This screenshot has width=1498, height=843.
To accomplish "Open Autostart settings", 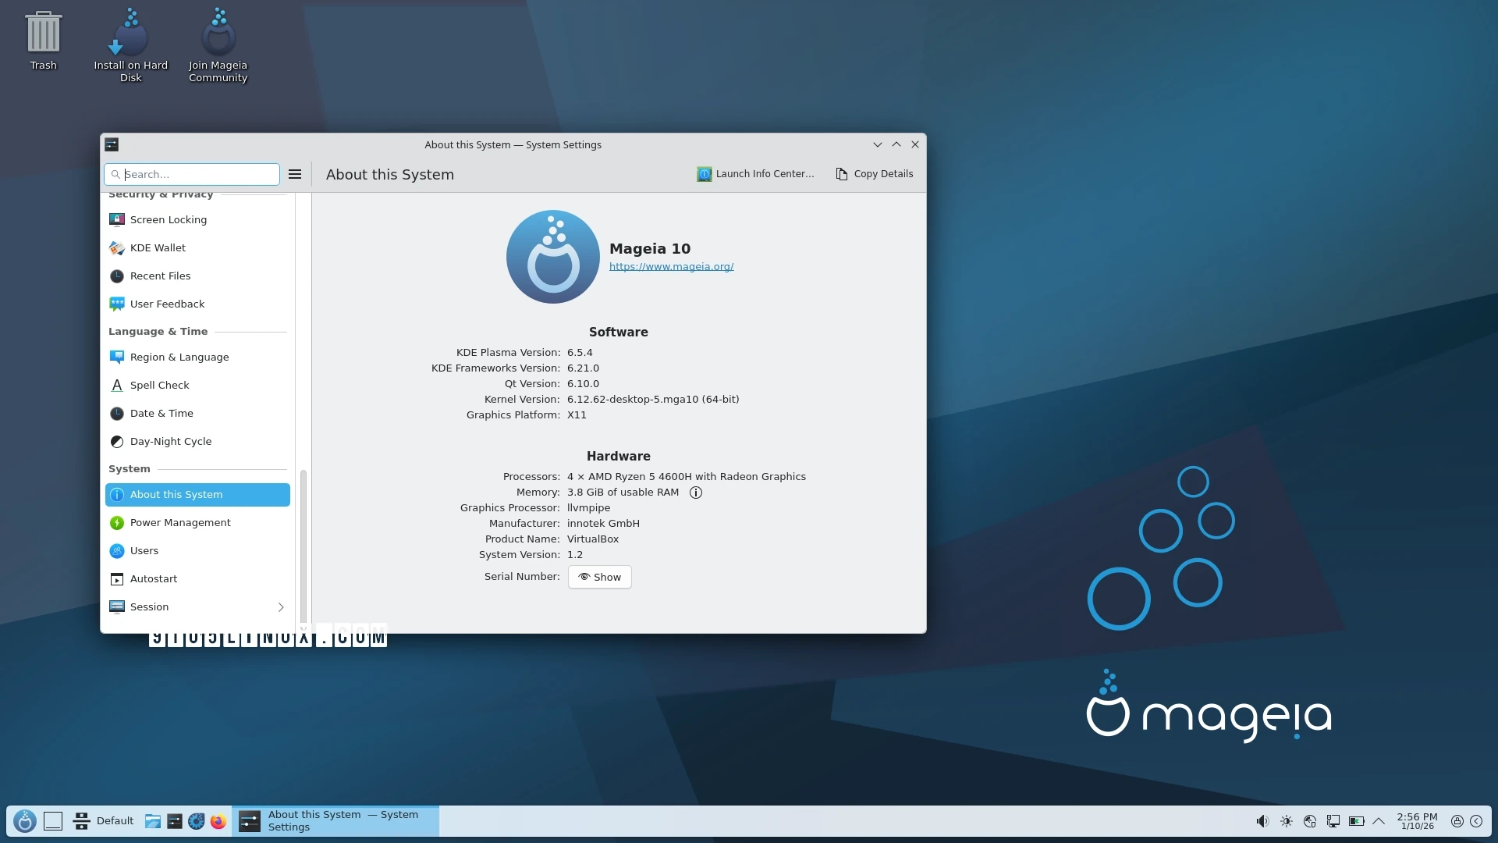I will (154, 578).
